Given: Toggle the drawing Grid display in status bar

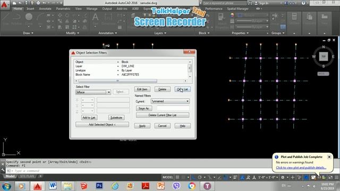Looking at the screenshot, I should (x=177, y=177).
